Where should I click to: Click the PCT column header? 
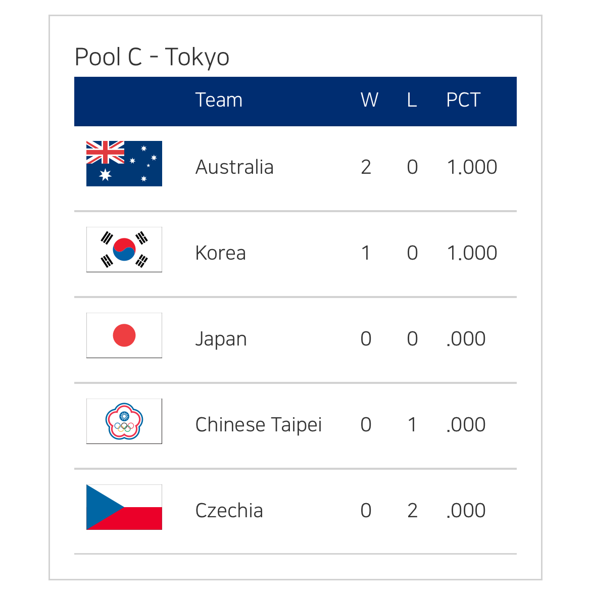(463, 100)
